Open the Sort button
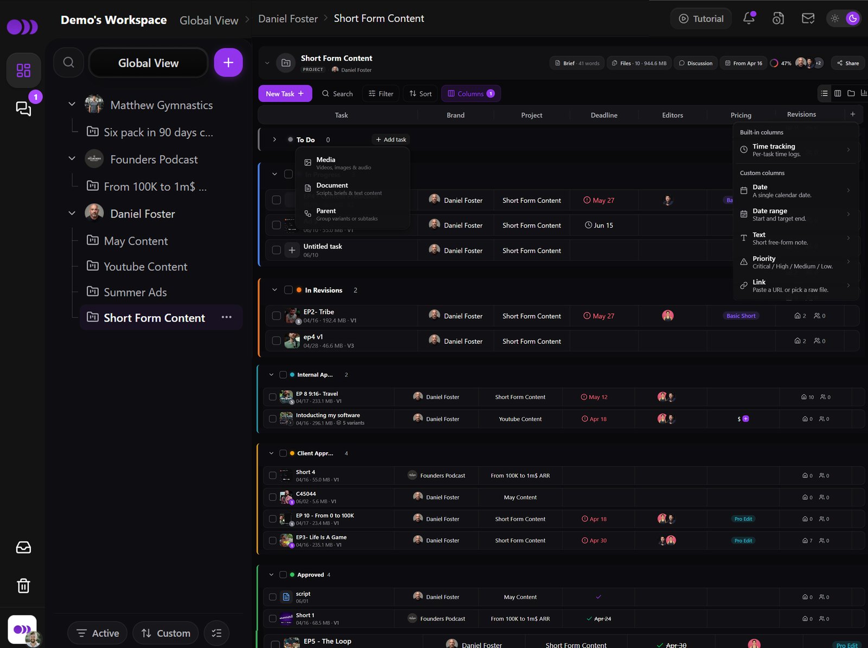 [420, 93]
